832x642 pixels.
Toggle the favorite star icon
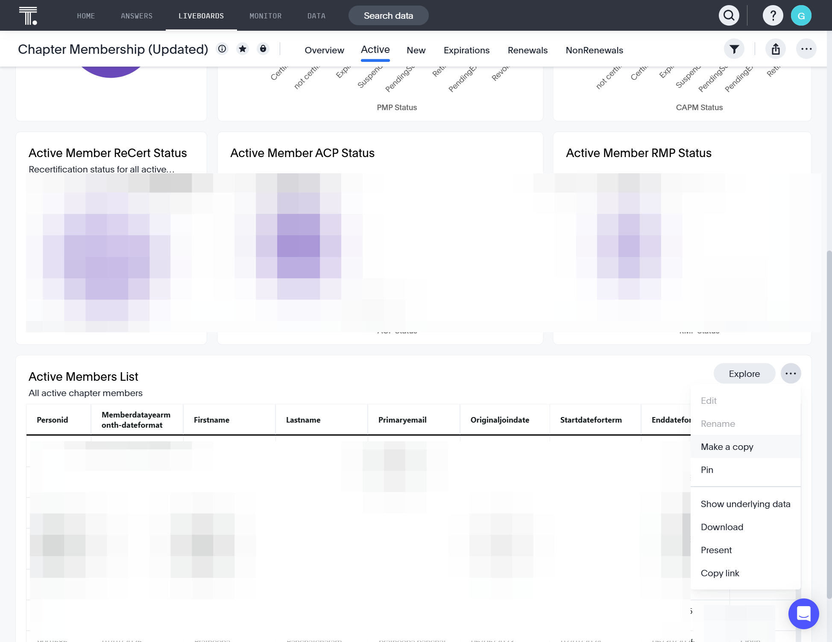click(x=243, y=49)
